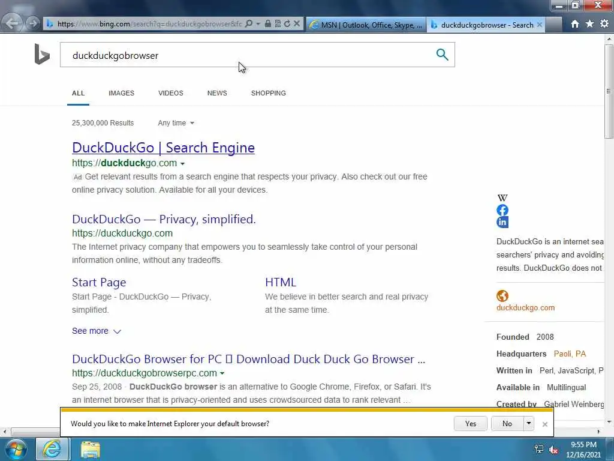Submit search with Bing magnifier icon

(442, 55)
